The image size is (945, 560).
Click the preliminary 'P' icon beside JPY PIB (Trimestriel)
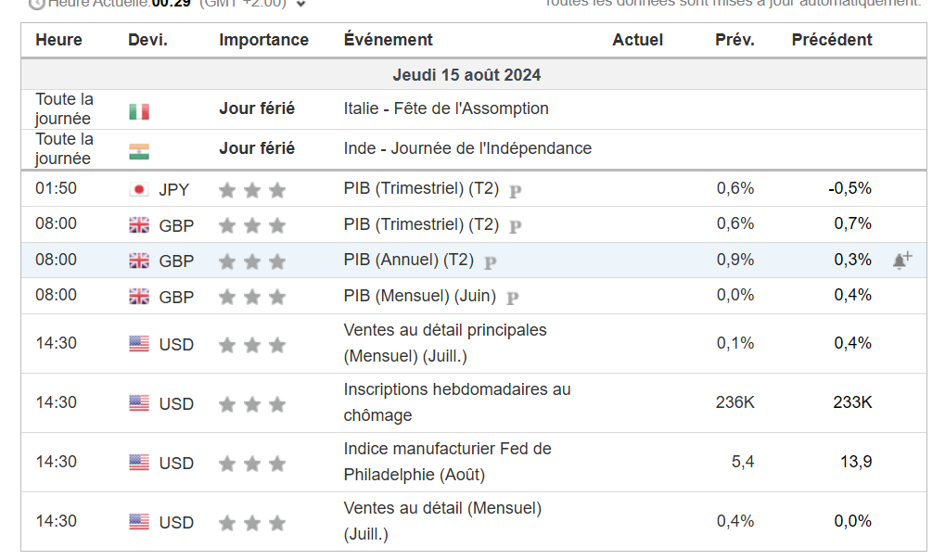coord(516,192)
